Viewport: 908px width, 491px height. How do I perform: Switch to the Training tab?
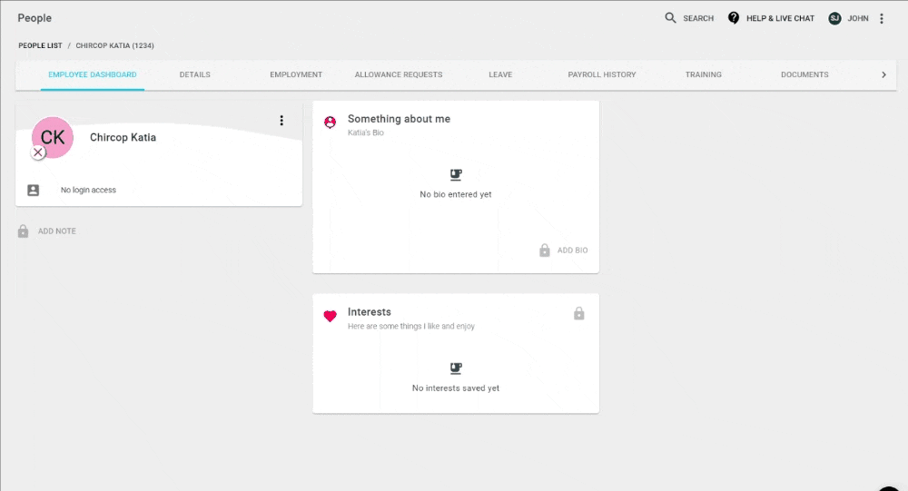point(704,74)
